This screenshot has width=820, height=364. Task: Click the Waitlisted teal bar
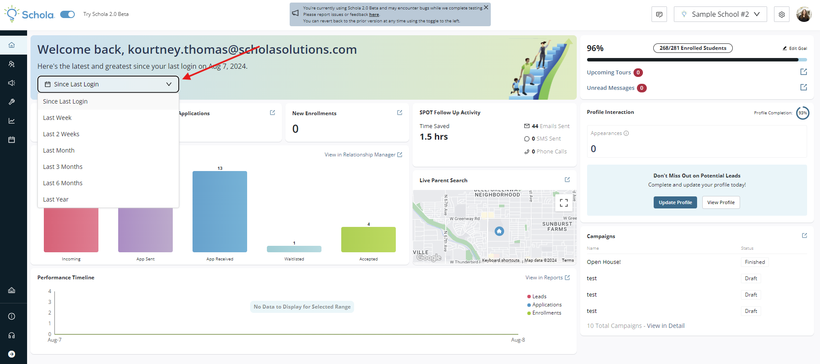click(x=294, y=249)
